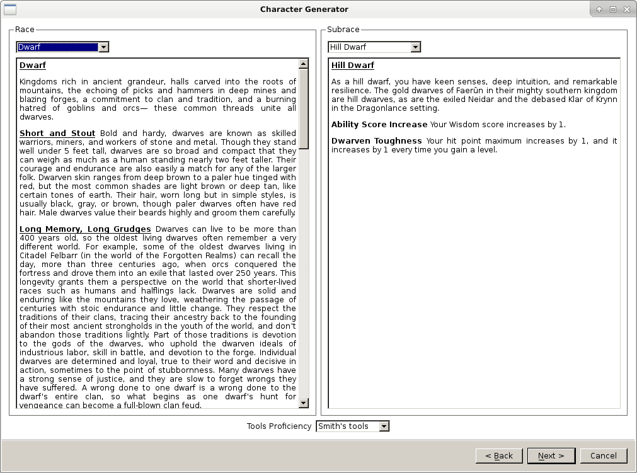The image size is (637, 473).
Task: Click the roll-up window button in title bar
Action: tap(599, 9)
